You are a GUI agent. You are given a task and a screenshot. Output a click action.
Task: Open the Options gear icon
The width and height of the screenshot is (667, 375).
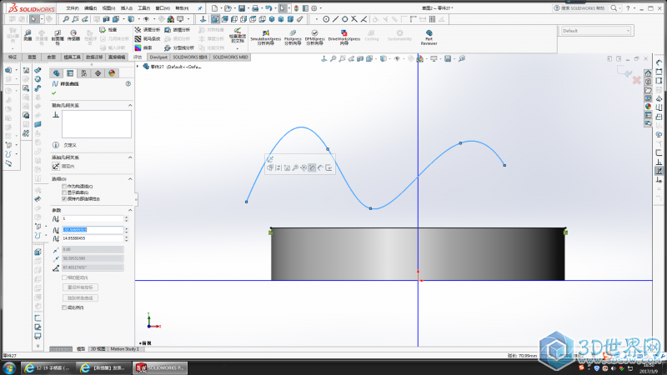314,8
